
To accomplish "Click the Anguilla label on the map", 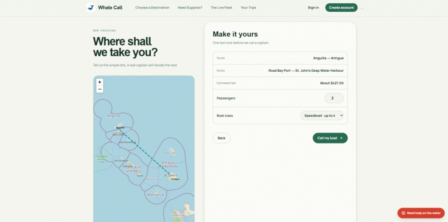I will point(113,116).
